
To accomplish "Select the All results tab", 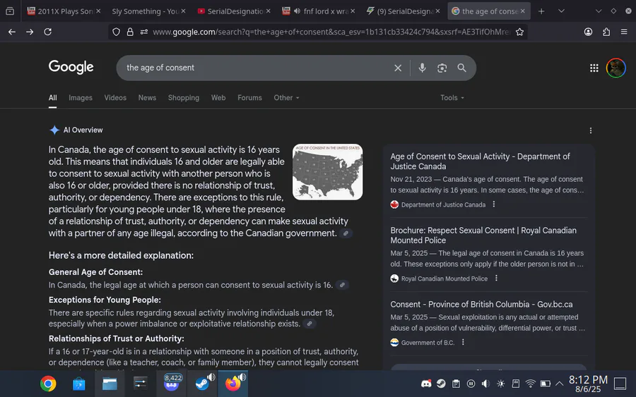I will [53, 98].
